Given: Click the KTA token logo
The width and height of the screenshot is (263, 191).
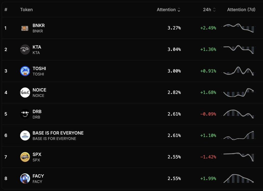Looking at the screenshot, I should (25, 50).
